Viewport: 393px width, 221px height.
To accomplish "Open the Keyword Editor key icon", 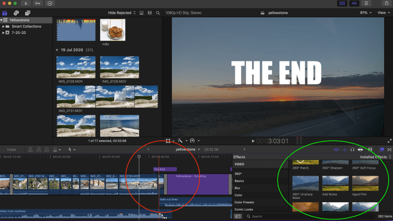I will point(38,3).
